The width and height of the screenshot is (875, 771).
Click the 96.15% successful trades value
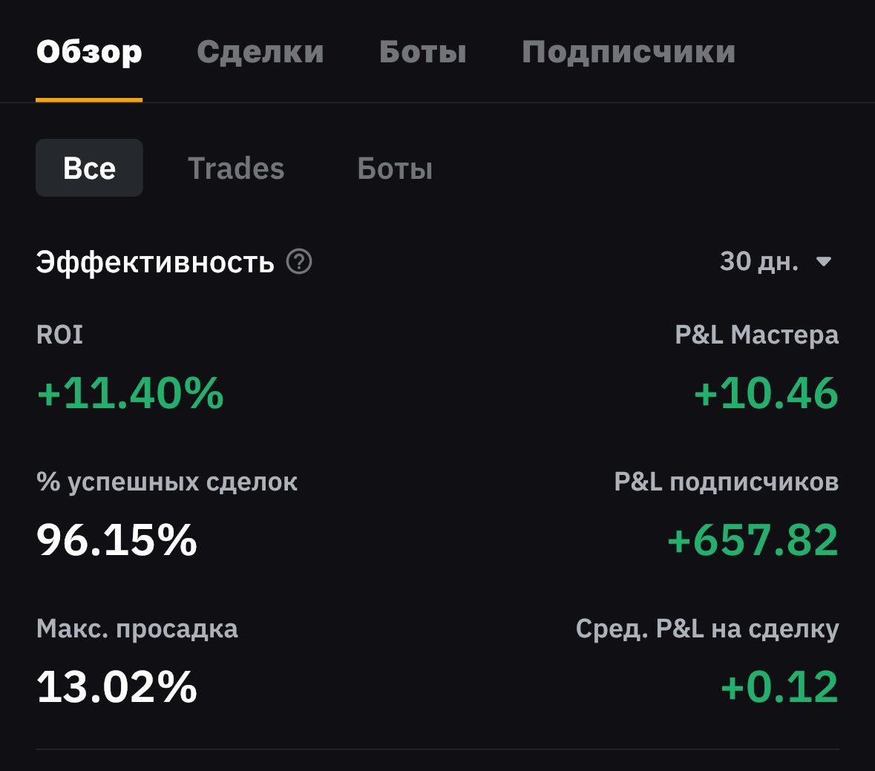(117, 539)
